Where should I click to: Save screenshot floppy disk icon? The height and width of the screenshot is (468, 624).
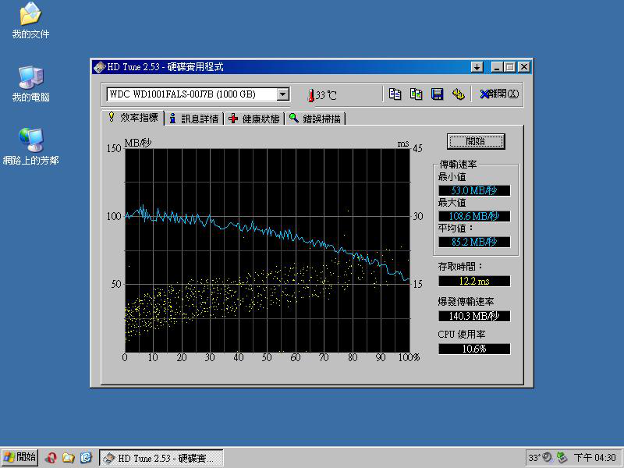[x=438, y=94]
